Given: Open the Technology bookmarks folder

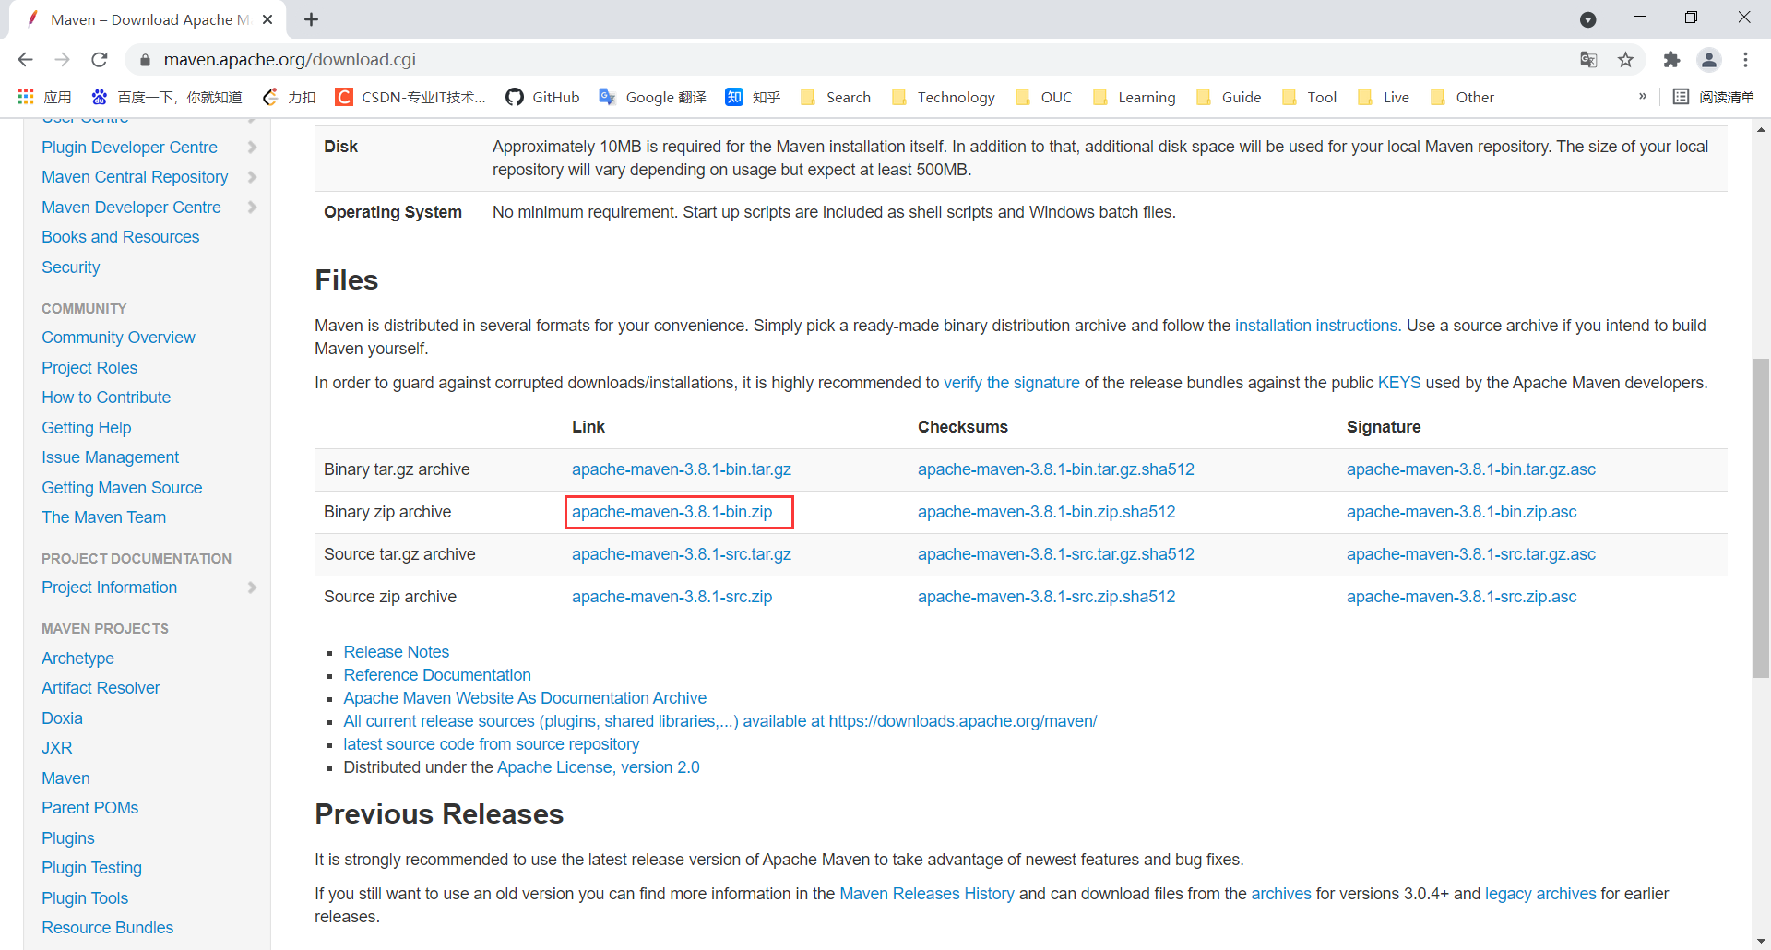Looking at the screenshot, I should click(943, 97).
